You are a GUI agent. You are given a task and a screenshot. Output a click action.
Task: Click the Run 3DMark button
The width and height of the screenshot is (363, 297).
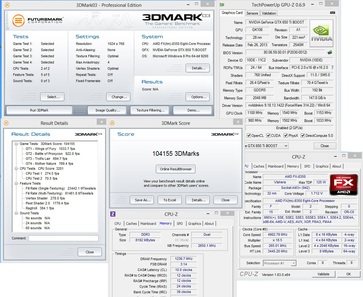(x=39, y=110)
